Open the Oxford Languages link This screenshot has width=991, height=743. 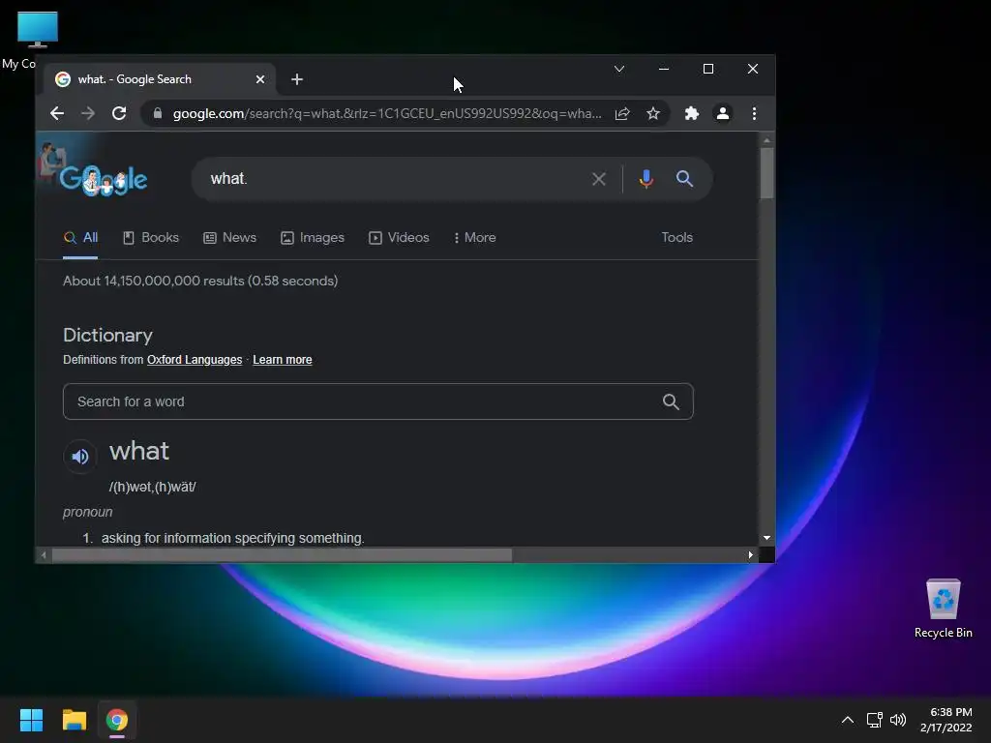(195, 360)
